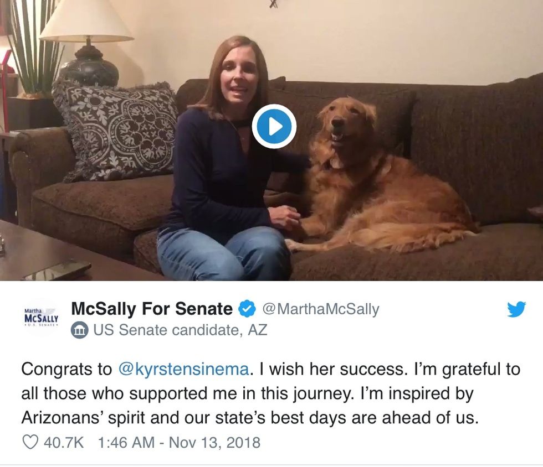This screenshot has height=467, width=543.
Task: Click the tweet line mentioning Arizonans' spirit
Action: pyautogui.click(x=249, y=417)
